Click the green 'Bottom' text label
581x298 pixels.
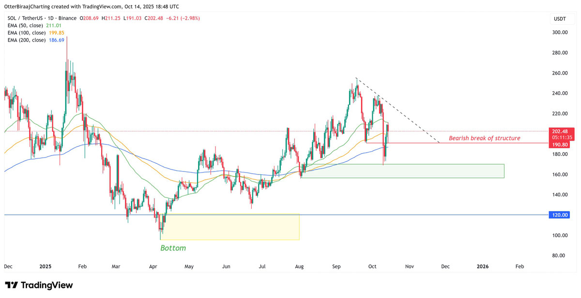coord(173,248)
